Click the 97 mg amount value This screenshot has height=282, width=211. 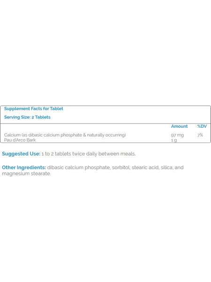(177, 135)
